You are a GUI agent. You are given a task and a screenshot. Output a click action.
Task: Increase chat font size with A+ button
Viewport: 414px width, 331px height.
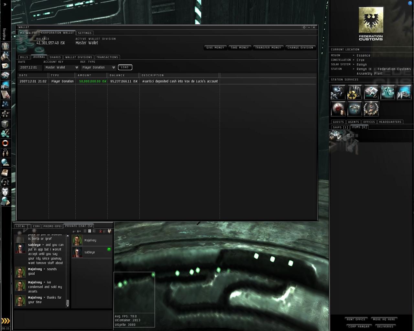coord(79,231)
